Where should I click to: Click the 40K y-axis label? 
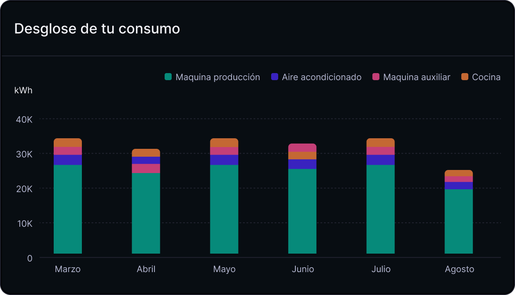24,119
